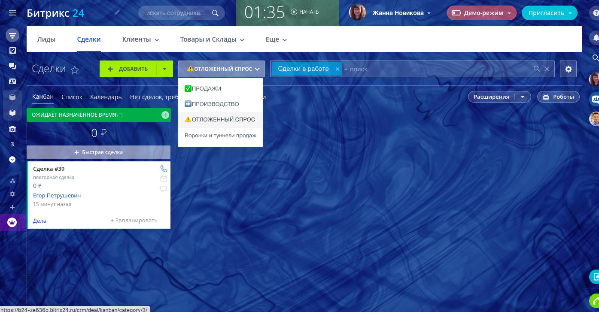Expand the Еще menu
The image size is (599, 312).
pyautogui.click(x=277, y=39)
